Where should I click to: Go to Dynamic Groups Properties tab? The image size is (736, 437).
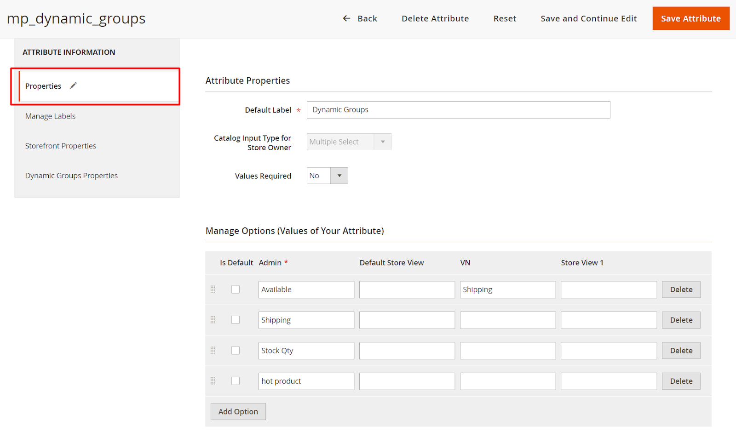(x=71, y=176)
